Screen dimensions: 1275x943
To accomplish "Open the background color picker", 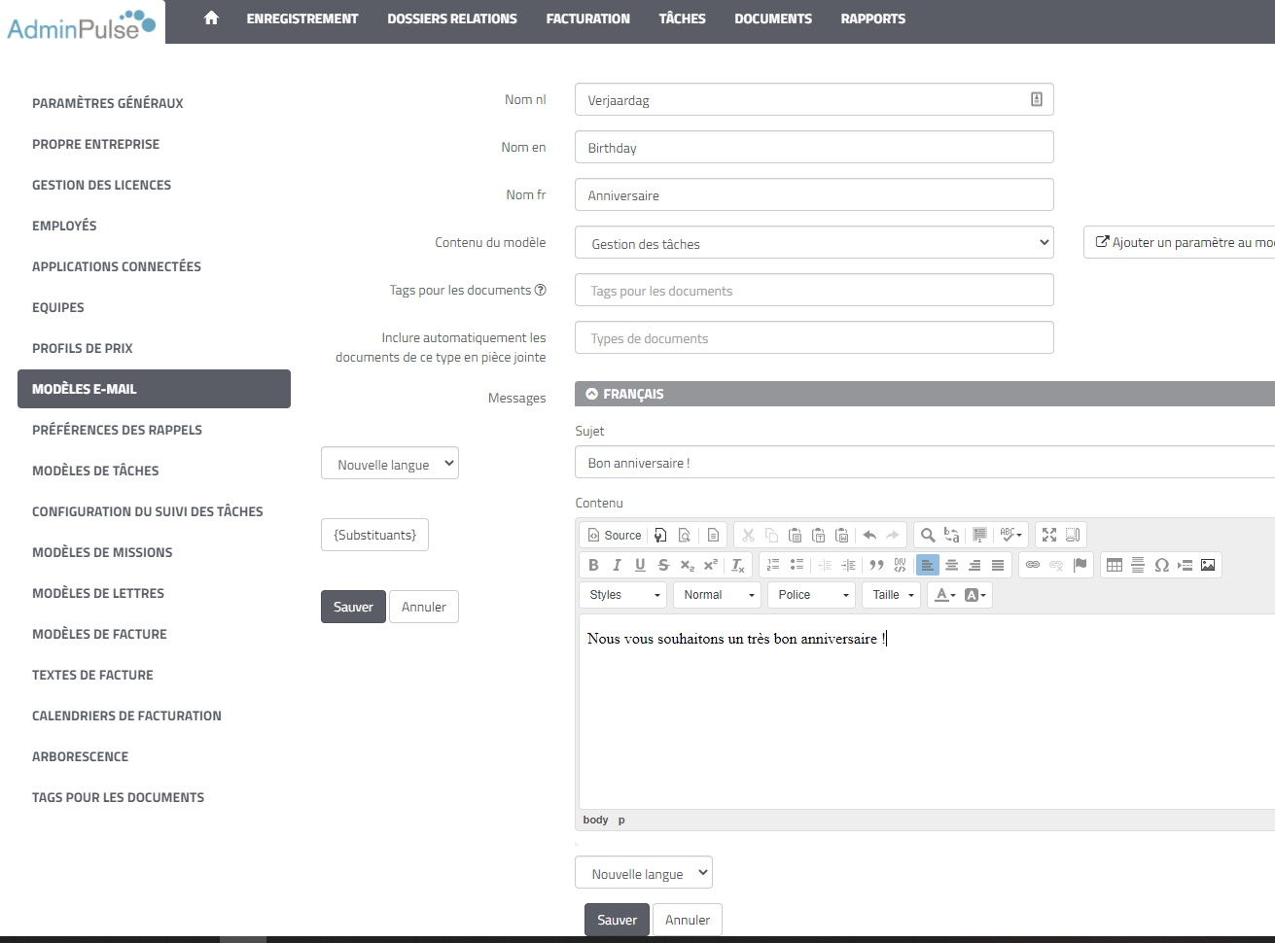I will click(x=974, y=595).
